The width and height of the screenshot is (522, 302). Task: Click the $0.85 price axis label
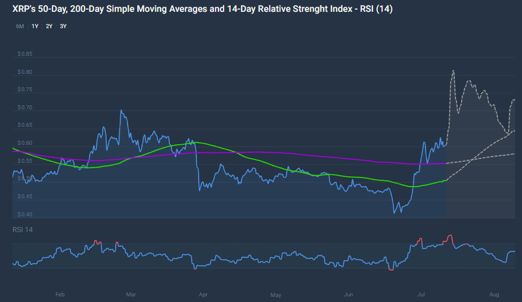tap(25, 54)
